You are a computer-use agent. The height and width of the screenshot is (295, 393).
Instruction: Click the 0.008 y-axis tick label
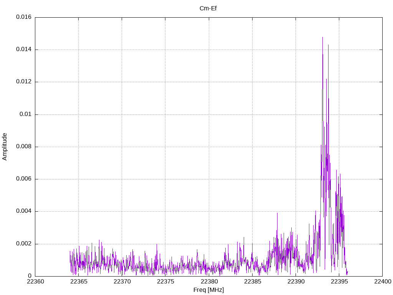pyautogui.click(x=23, y=147)
